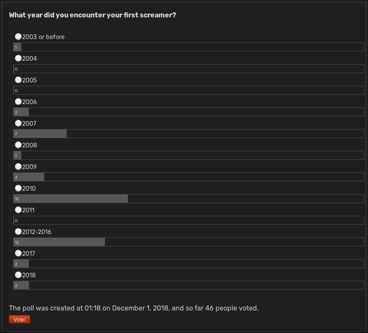Choose the 2008 radio option
368x333 pixels.
[18, 145]
